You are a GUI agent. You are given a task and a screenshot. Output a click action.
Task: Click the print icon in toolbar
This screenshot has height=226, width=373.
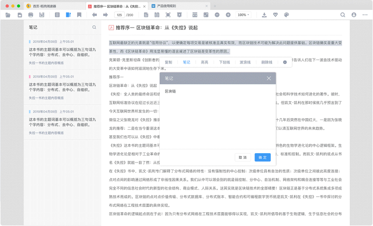click(x=31, y=15)
